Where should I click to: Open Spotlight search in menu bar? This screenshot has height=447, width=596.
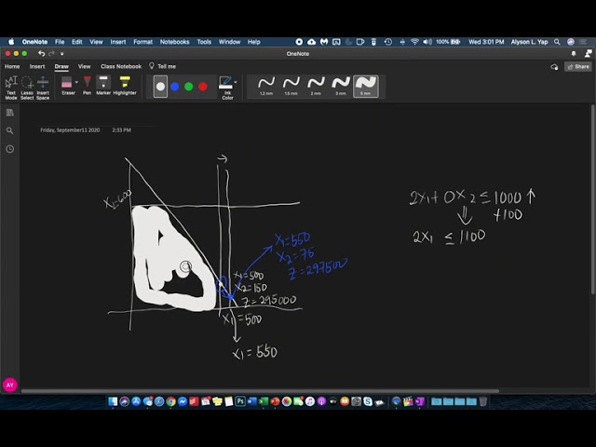[557, 42]
